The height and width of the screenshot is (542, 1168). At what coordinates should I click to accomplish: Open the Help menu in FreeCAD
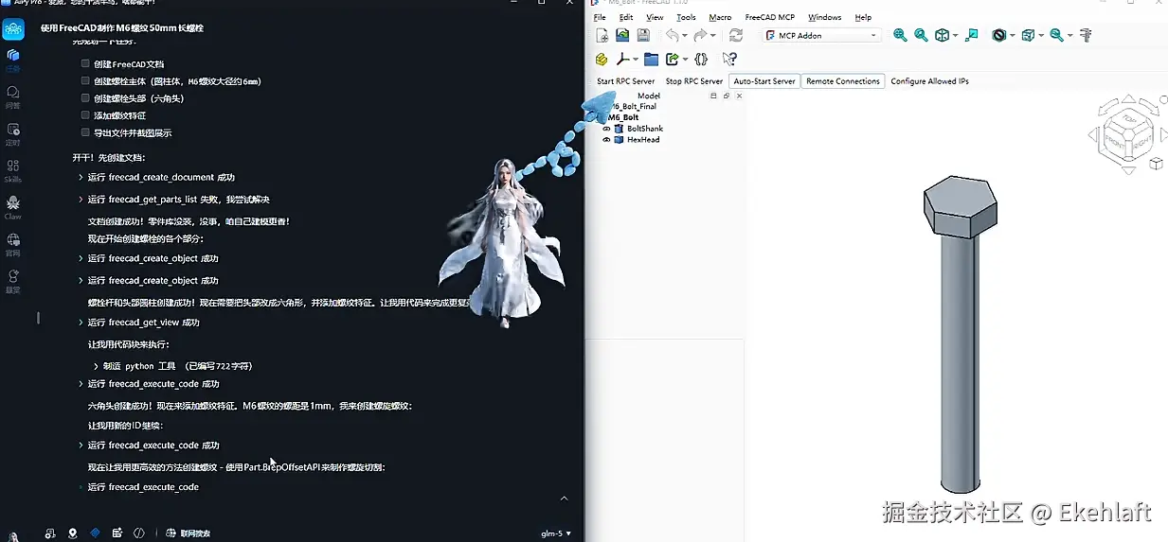tap(863, 17)
